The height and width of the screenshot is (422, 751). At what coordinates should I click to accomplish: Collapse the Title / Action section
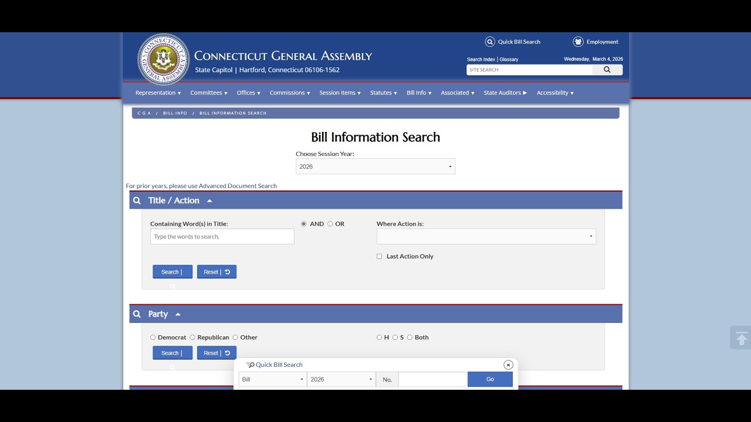(209, 200)
